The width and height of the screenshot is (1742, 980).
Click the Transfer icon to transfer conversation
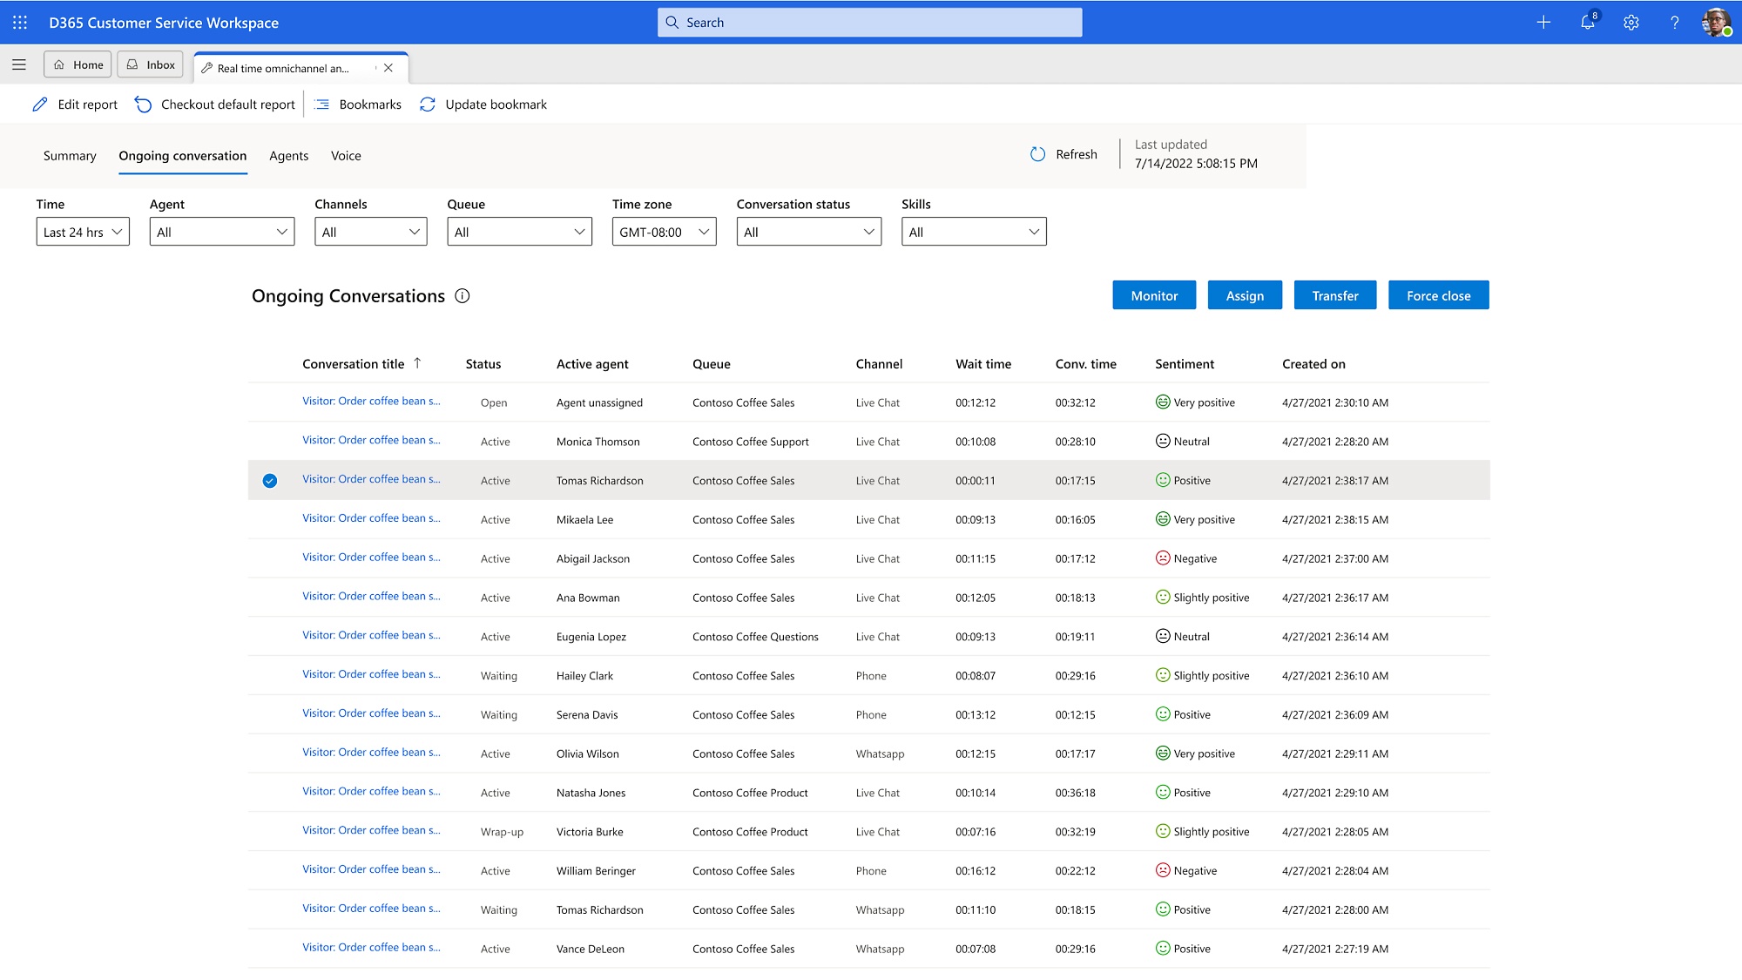point(1335,295)
